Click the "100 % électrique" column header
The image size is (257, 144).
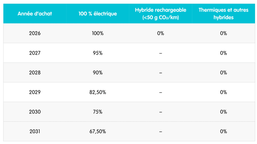98,13
